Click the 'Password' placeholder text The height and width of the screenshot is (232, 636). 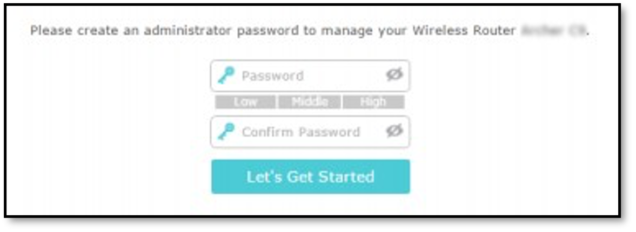pos(272,76)
